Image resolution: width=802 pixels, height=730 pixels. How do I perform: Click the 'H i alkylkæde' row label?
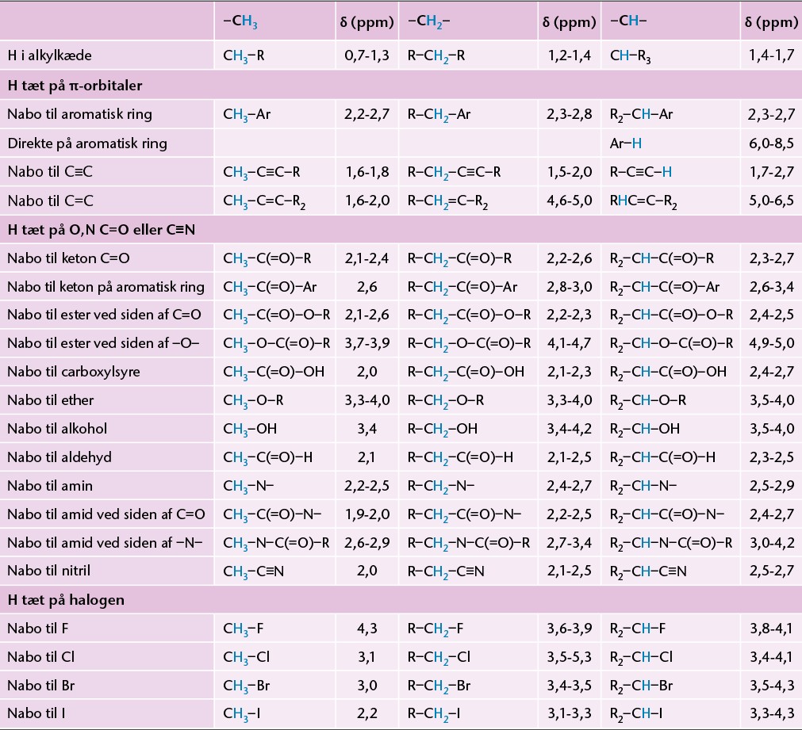pos(50,55)
